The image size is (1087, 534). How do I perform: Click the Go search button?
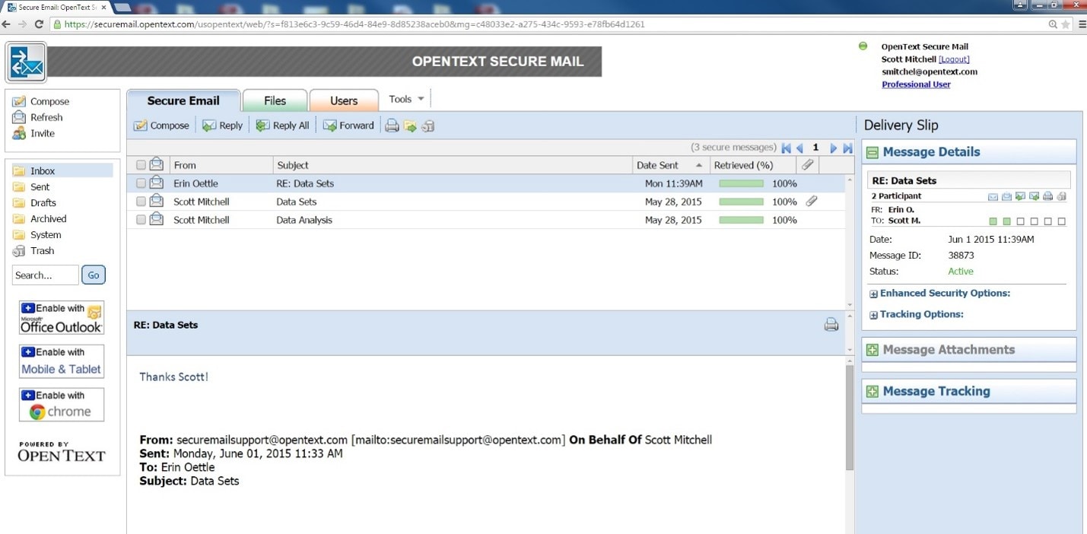click(94, 275)
